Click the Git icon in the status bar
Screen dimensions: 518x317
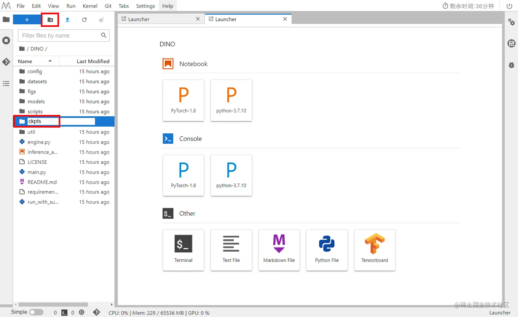(x=97, y=312)
